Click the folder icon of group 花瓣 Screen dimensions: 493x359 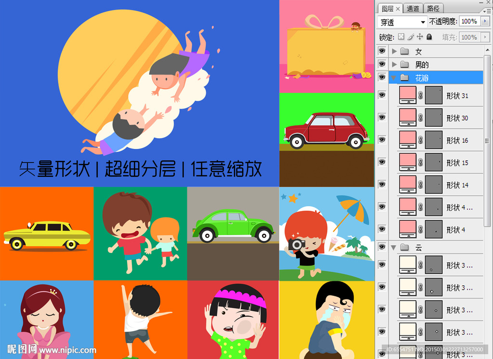(404, 78)
